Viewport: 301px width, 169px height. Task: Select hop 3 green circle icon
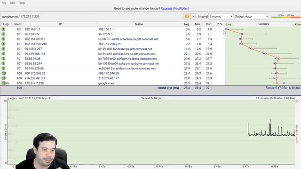coord(3,39)
